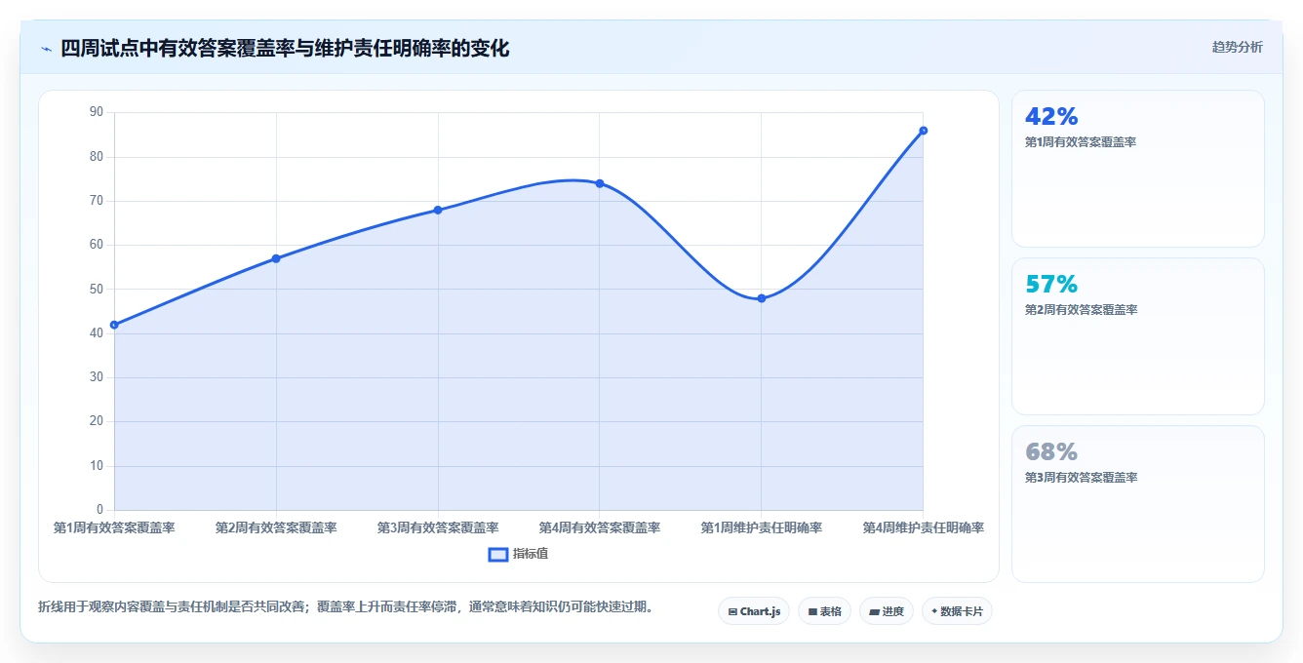Select the 表格 tag button

[824, 611]
